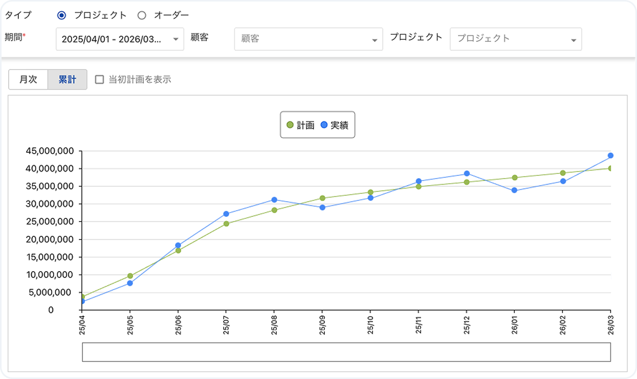
Task: Click the 顧客 input field
Action: (302, 39)
